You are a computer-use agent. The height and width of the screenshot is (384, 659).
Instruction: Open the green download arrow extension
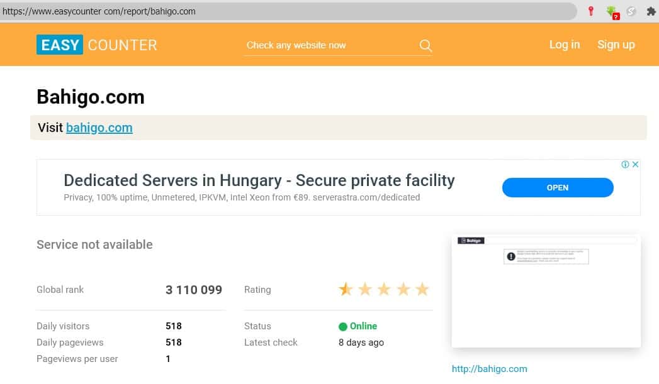click(611, 11)
